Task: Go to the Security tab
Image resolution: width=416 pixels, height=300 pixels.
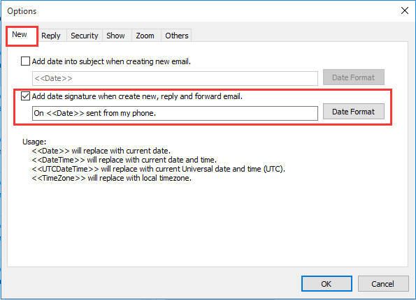Action: tap(85, 36)
